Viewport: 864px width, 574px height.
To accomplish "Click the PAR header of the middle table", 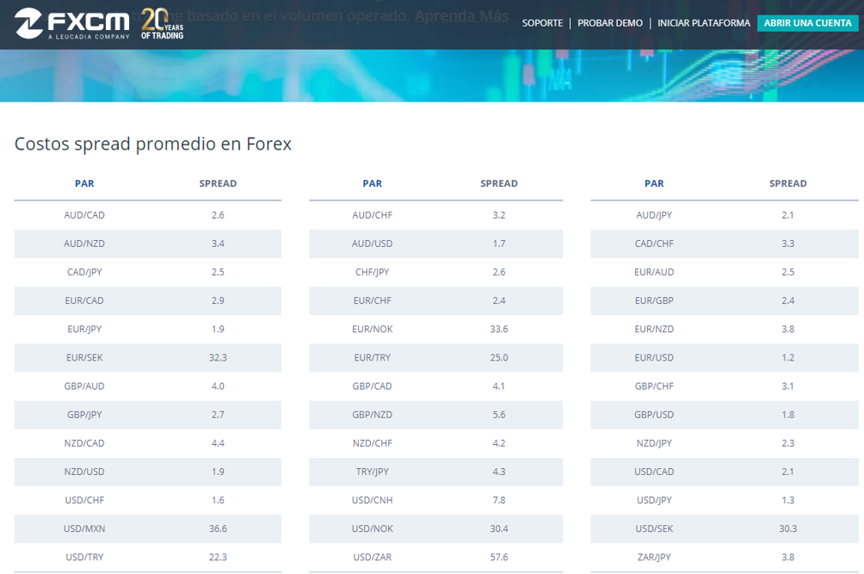I will [372, 183].
